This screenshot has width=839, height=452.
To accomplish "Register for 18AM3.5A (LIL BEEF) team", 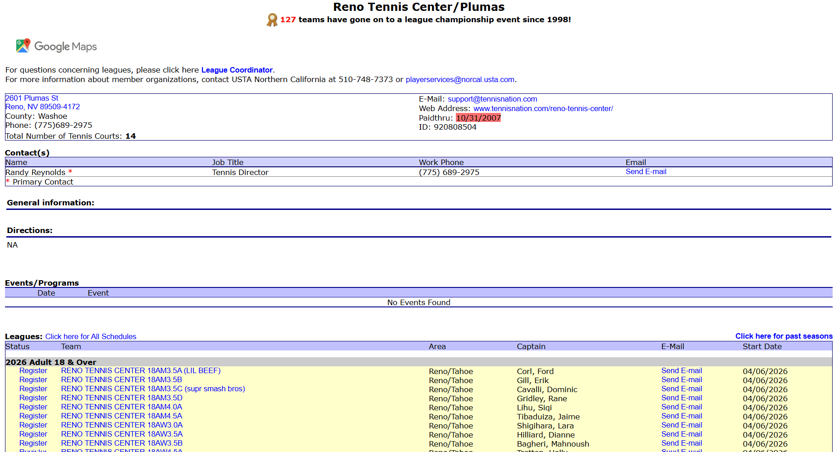I will (33, 370).
